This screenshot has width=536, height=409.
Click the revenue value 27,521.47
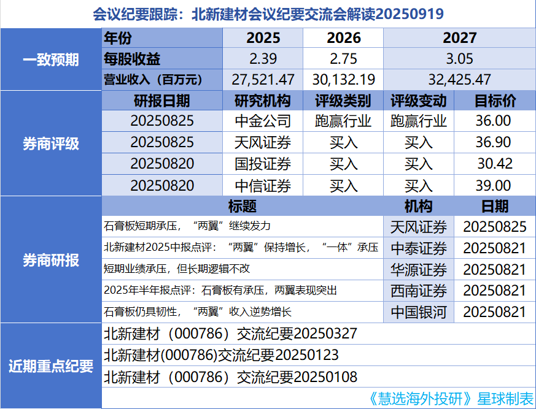tap(263, 80)
